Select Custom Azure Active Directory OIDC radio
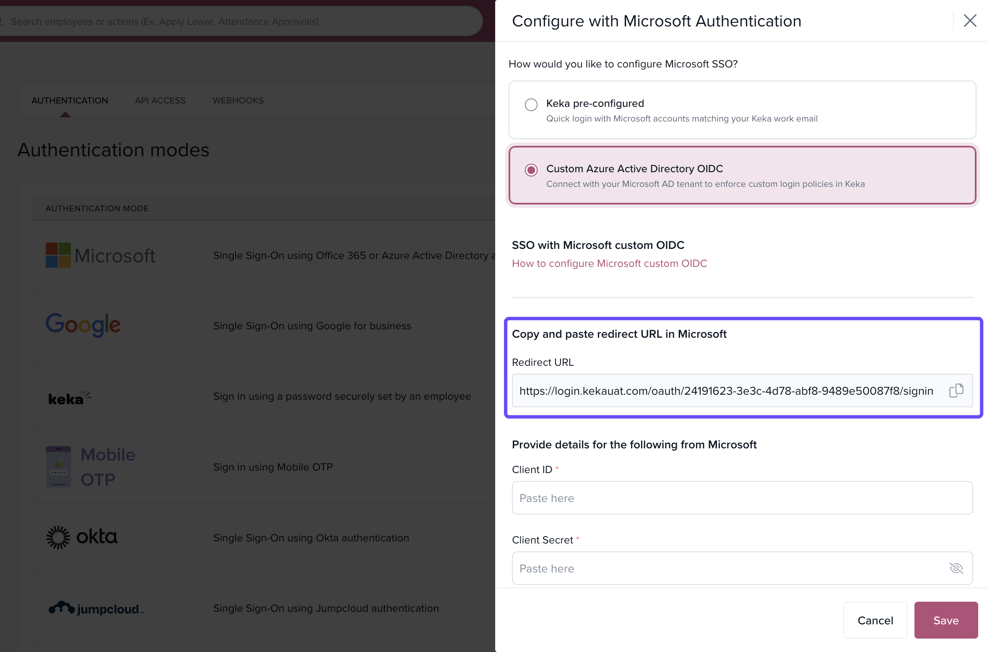Viewport: 987px width, 652px height. pyautogui.click(x=531, y=170)
